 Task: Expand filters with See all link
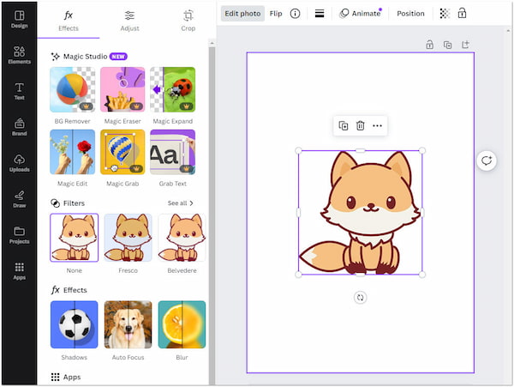click(x=180, y=203)
